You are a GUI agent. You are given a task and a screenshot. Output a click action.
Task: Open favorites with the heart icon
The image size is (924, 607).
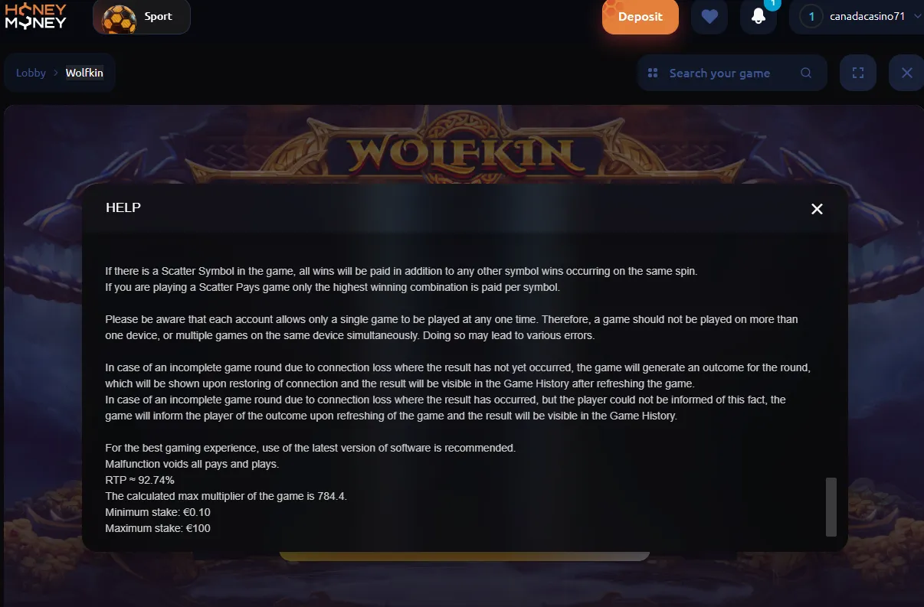[709, 17]
